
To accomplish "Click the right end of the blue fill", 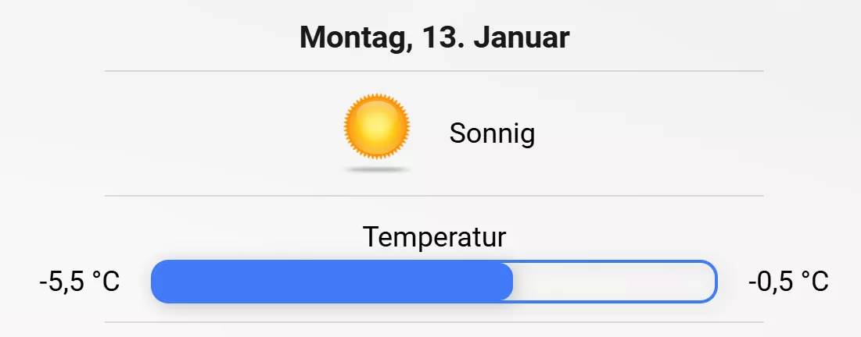I will (x=508, y=281).
